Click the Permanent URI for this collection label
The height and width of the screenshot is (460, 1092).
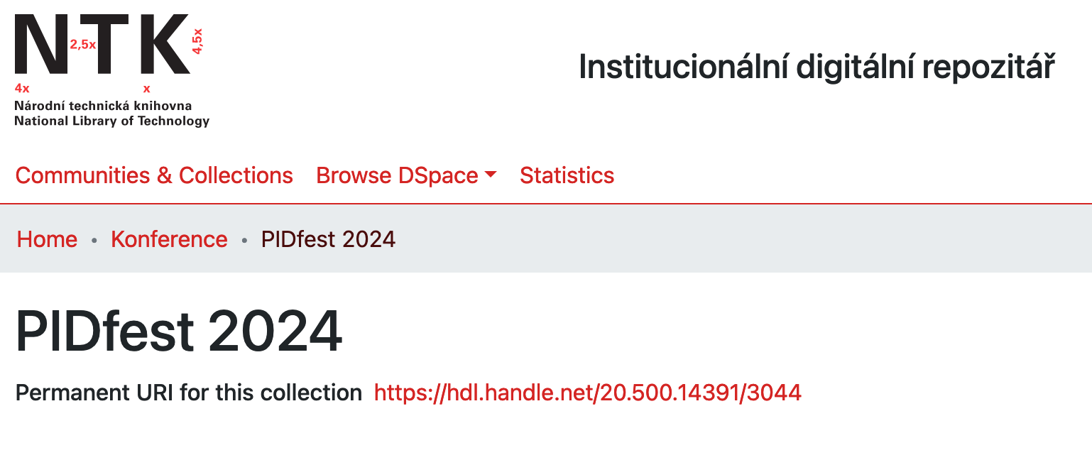[189, 392]
